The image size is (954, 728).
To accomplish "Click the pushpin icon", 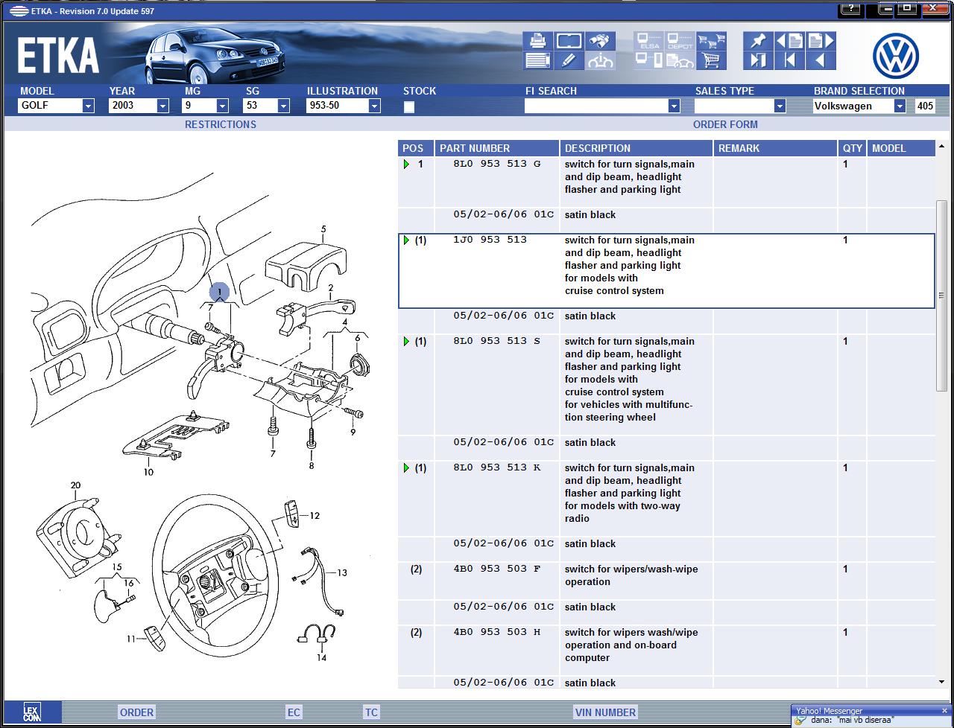I will coord(758,41).
